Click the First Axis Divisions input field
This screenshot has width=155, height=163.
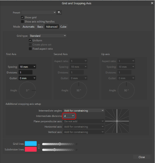25,72
